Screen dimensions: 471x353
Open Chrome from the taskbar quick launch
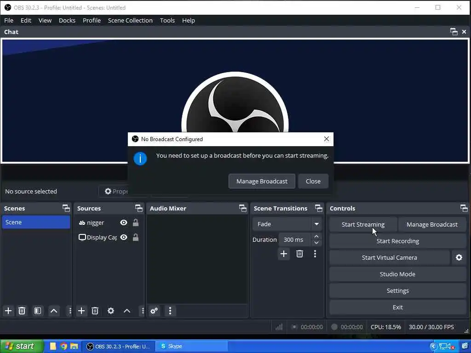click(x=63, y=347)
